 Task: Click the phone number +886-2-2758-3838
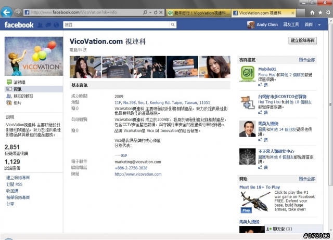[131, 168]
